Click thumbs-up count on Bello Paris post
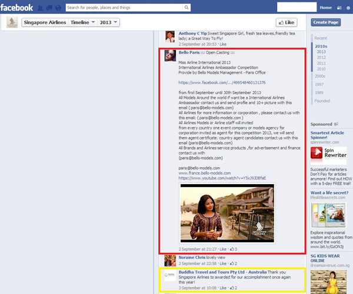This screenshot has width=353, height=294. pos(234,249)
